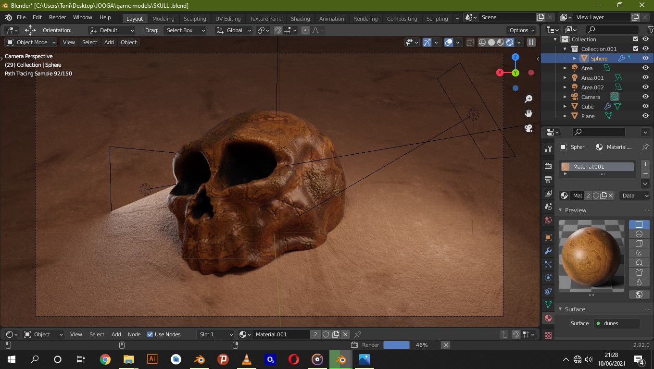The image size is (654, 369).
Task: Open the Tool properties tab
Action: click(548, 149)
